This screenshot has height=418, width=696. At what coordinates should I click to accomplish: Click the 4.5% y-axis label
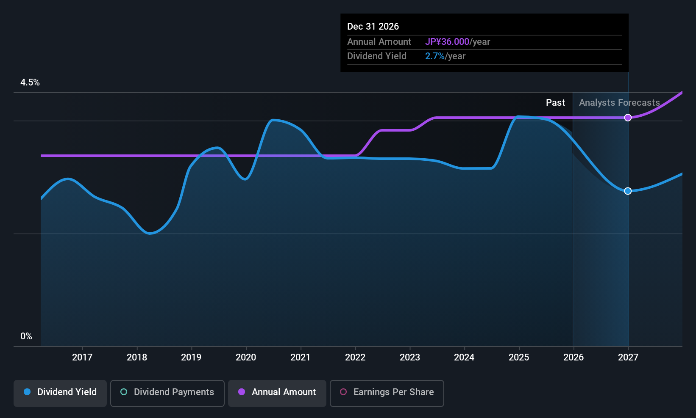click(30, 82)
